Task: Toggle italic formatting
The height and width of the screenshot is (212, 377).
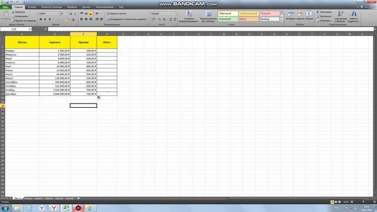Action: [x=45, y=19]
